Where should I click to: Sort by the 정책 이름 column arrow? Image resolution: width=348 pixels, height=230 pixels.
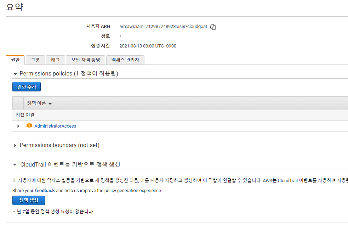(50, 104)
